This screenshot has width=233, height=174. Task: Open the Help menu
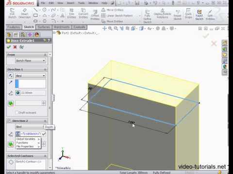click(104, 3)
